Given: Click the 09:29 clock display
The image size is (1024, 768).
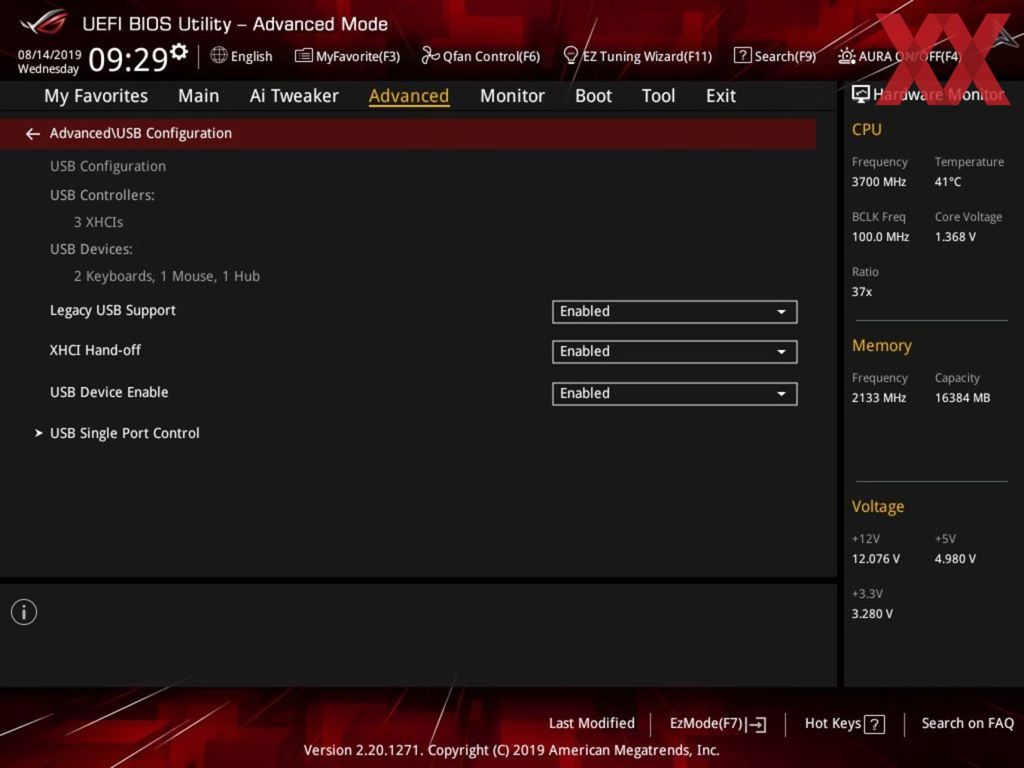Looking at the screenshot, I should [128, 59].
